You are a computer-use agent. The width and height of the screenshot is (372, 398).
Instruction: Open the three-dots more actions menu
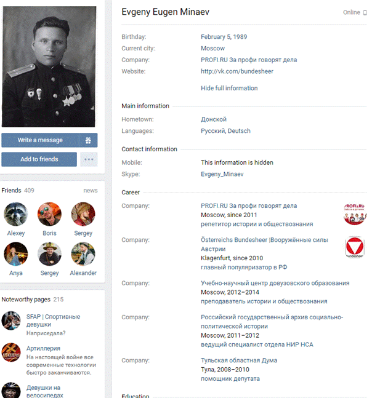(89, 159)
